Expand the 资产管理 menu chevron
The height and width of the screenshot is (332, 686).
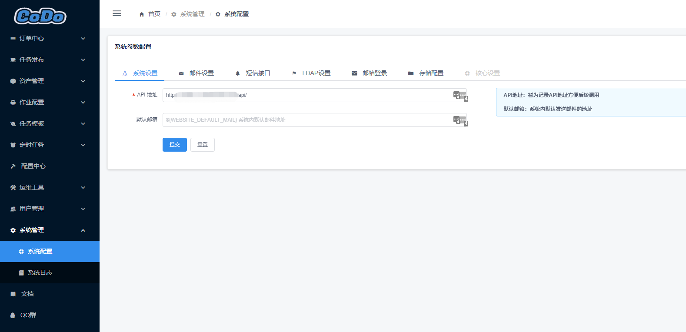coord(83,81)
